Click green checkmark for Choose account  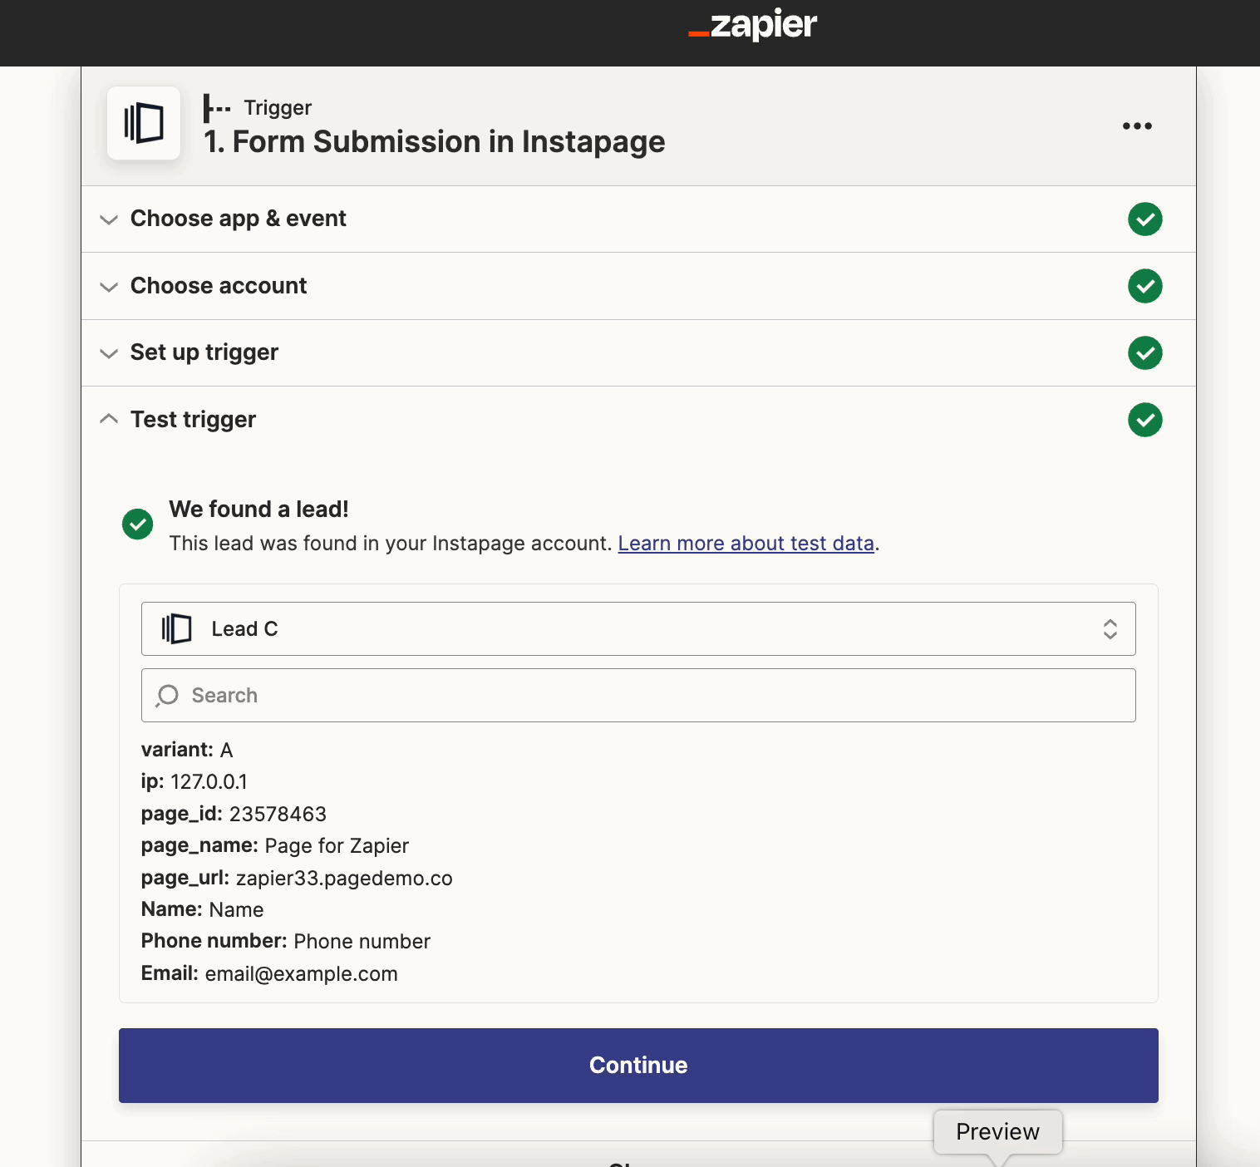[x=1144, y=286]
